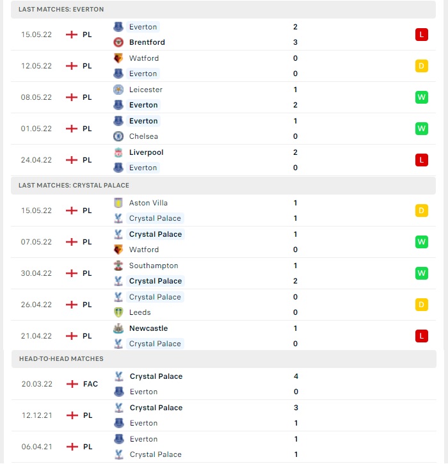Screen dimensions: 448x464
Task: Click the Brentford club crest icon
Action: (118, 42)
